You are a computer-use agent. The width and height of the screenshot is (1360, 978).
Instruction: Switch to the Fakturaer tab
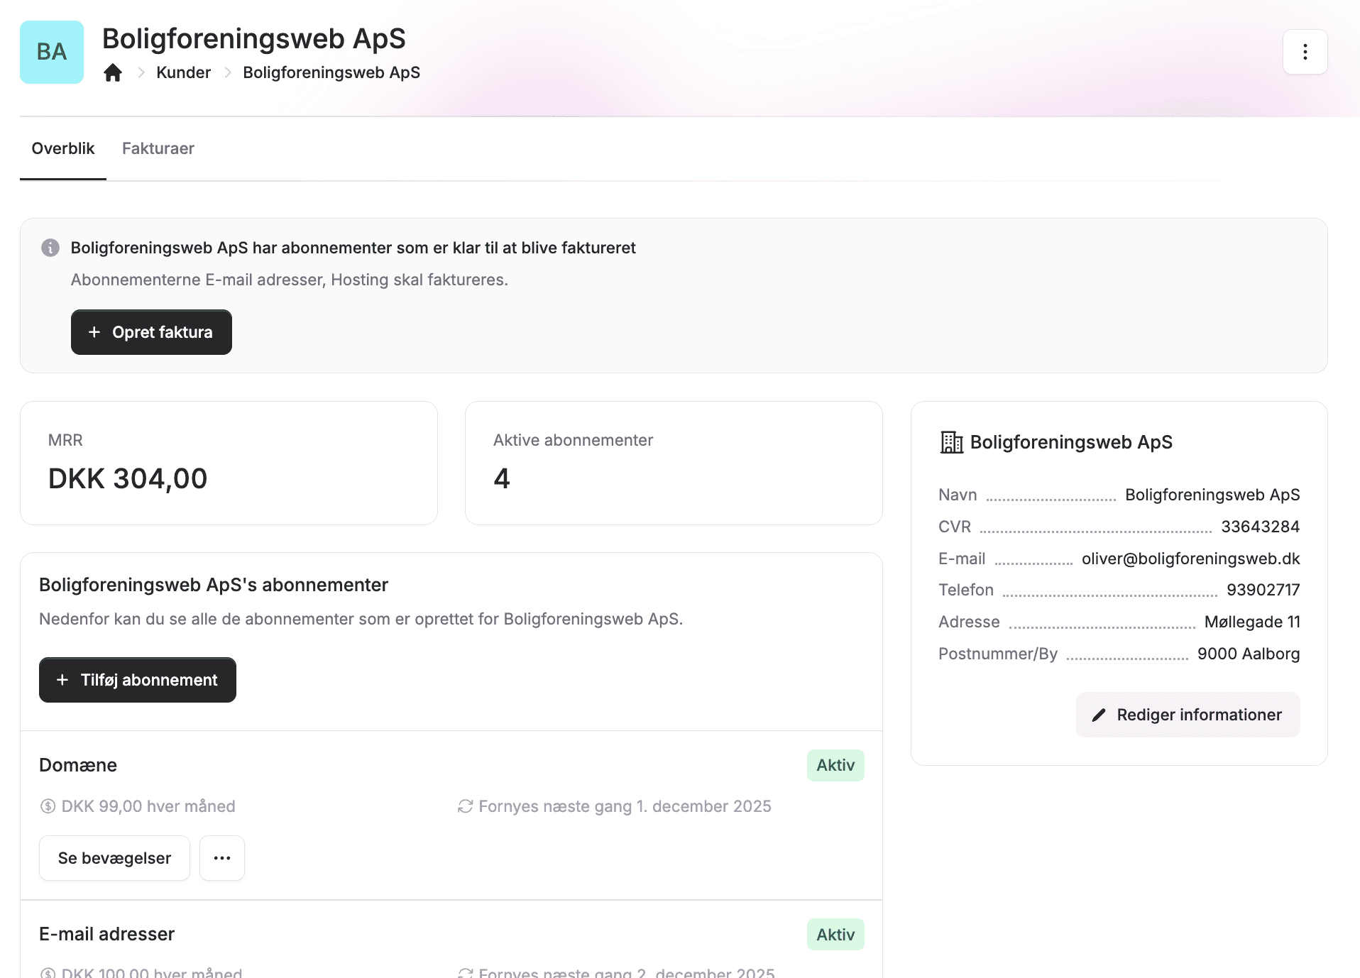[158, 148]
